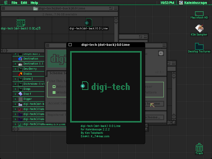Select the 'Diego' list row name
The image size is (212, 159).
coord(27,89)
